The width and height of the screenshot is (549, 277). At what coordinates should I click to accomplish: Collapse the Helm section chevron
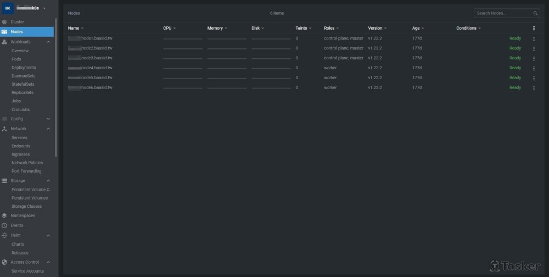[48, 235]
